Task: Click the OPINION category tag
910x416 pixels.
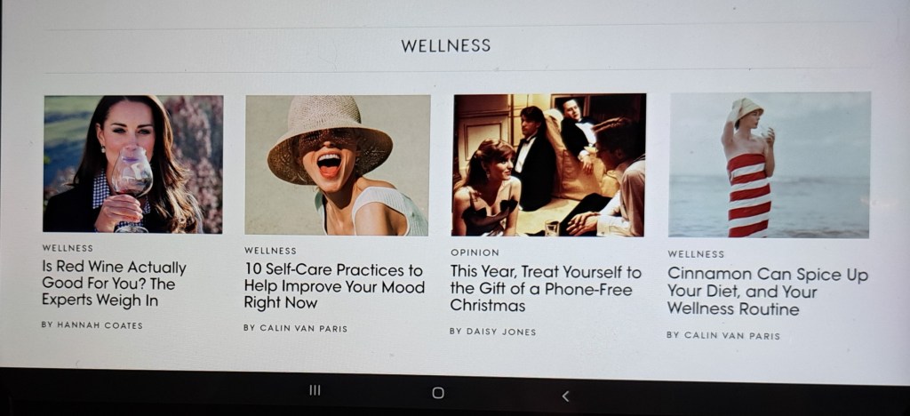Action: click(475, 252)
